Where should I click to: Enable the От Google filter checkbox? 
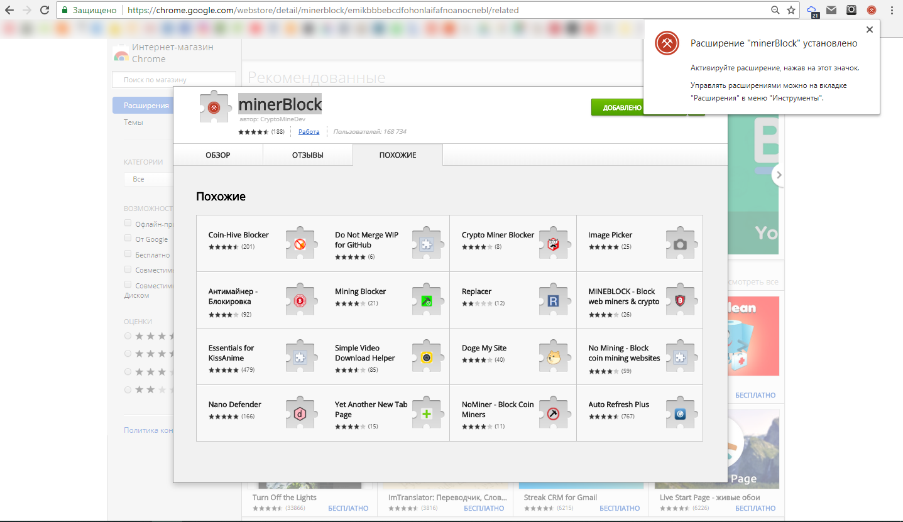pyautogui.click(x=128, y=239)
